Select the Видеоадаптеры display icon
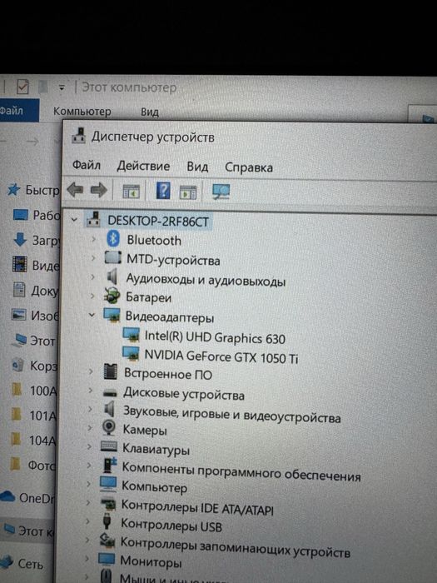 tap(112, 315)
